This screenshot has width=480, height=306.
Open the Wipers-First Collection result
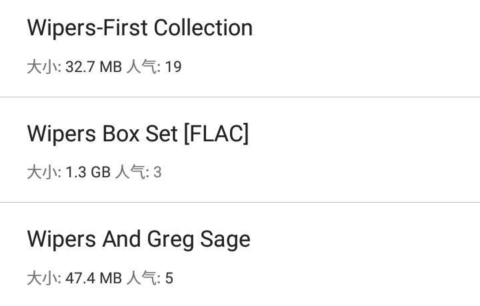click(x=140, y=28)
